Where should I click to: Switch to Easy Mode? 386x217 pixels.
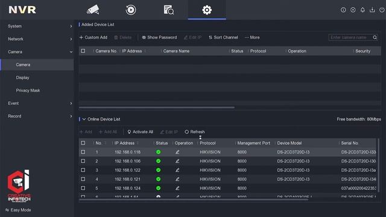click(x=18, y=210)
